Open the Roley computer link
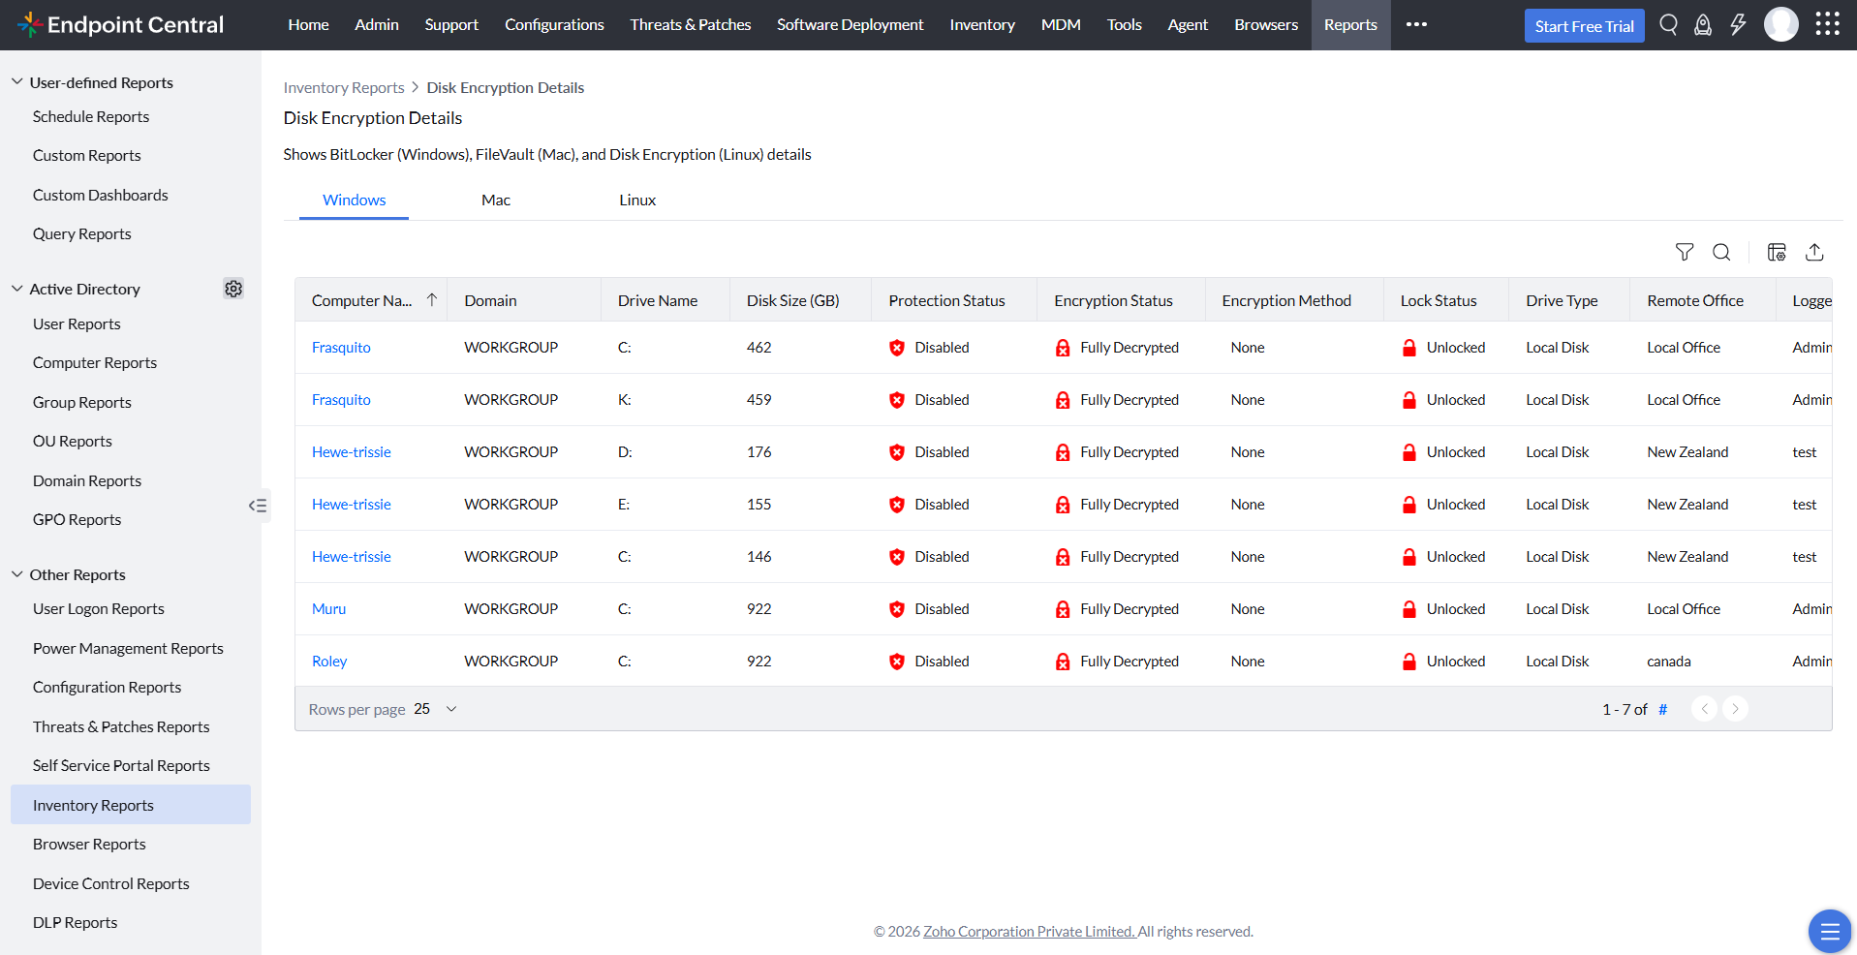1857x955 pixels. pyautogui.click(x=329, y=662)
